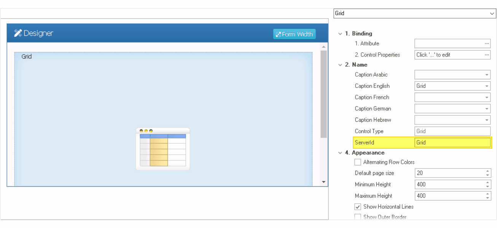Click the Caption French label
The height and width of the screenshot is (228, 497).
coord(372,97)
